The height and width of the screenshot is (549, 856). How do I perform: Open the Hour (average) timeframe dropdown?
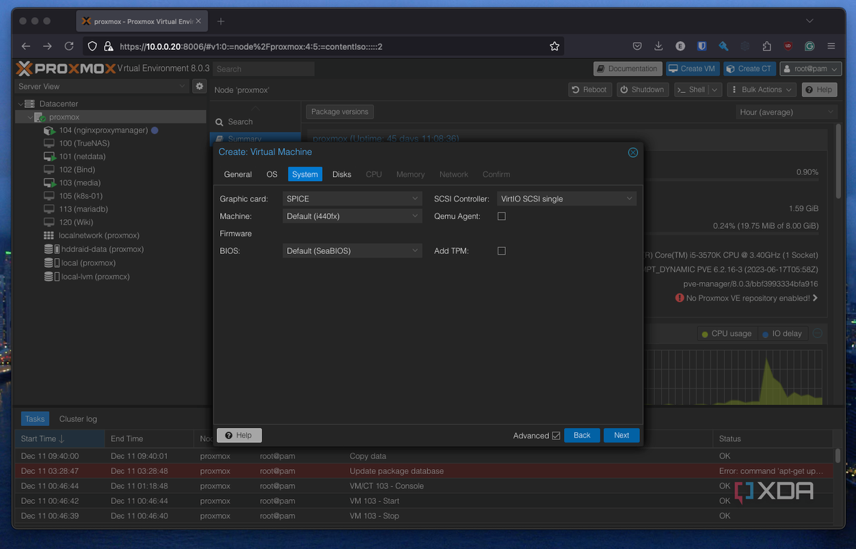[x=786, y=112]
